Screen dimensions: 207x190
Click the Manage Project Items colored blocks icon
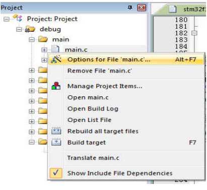(x=56, y=86)
